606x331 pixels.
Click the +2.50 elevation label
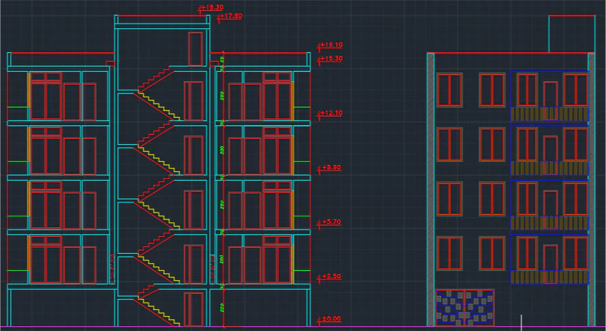click(x=331, y=277)
